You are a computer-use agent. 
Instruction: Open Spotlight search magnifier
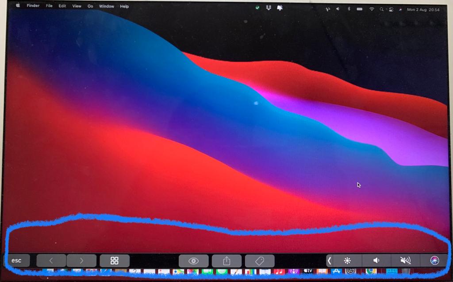(382, 10)
